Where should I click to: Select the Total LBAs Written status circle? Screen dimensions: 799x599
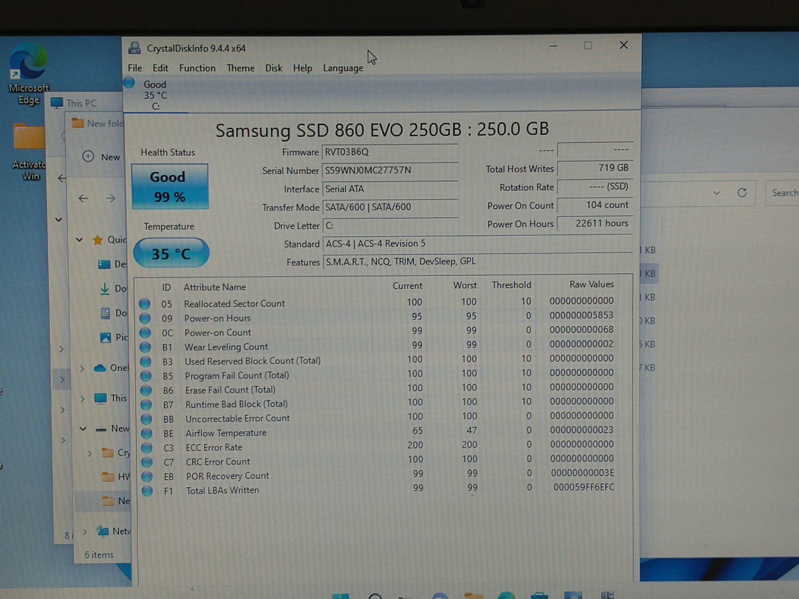pyautogui.click(x=147, y=491)
